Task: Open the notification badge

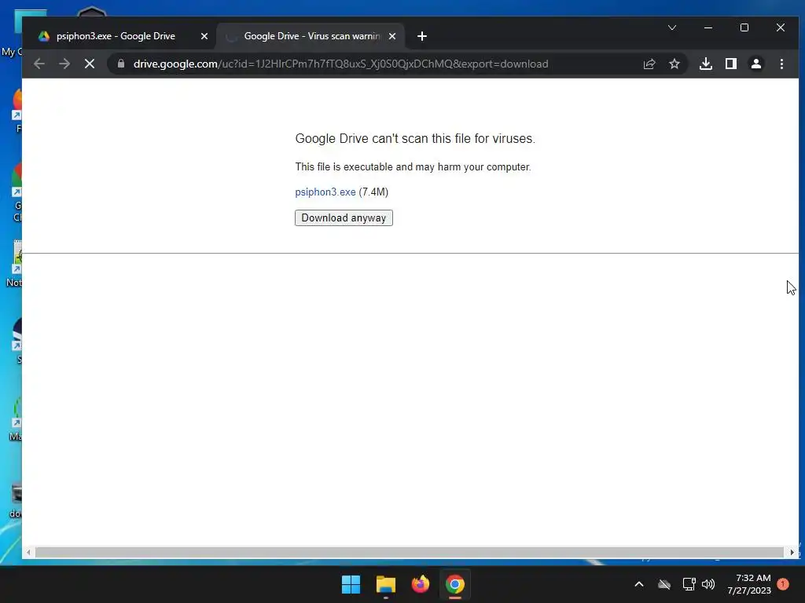Action: [783, 584]
